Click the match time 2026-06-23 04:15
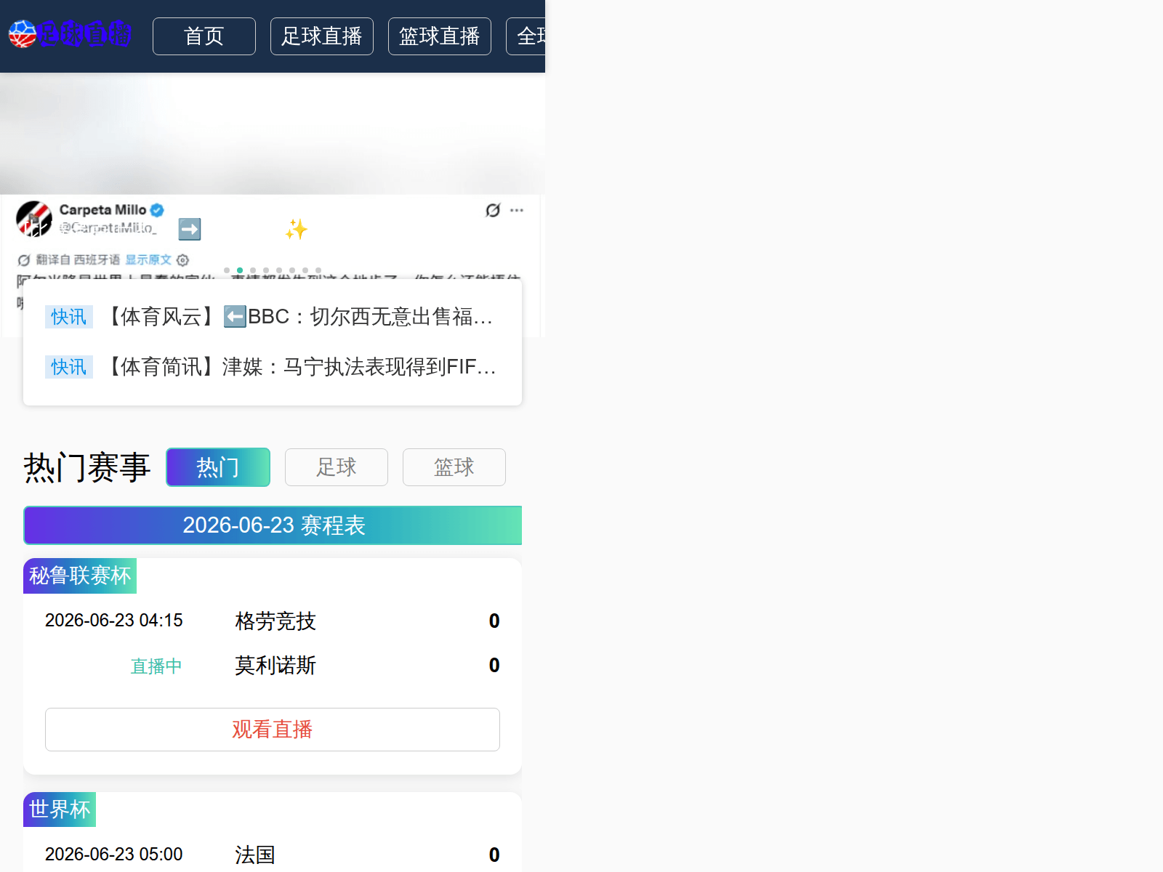1163x872 pixels. pyautogui.click(x=114, y=621)
